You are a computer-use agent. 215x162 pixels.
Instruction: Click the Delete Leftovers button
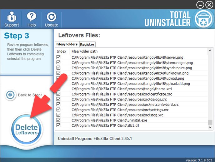coord(27,130)
